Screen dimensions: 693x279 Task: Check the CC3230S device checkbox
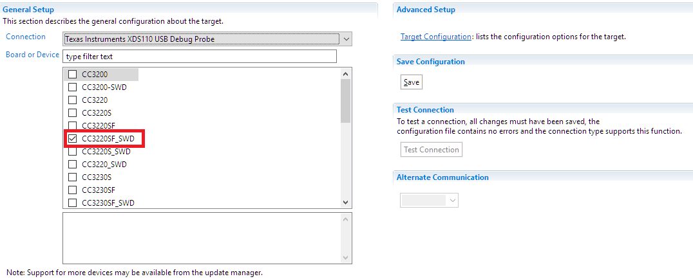pyautogui.click(x=73, y=177)
